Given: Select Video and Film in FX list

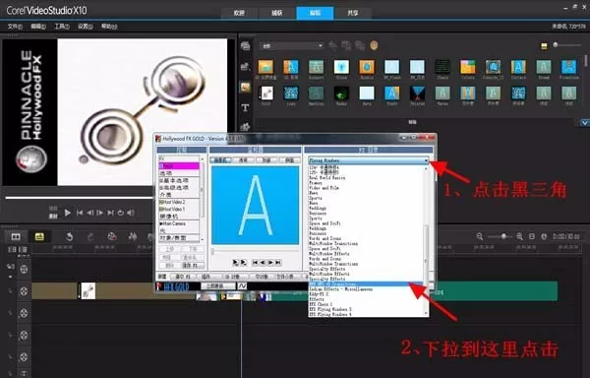Looking at the screenshot, I should point(324,188).
